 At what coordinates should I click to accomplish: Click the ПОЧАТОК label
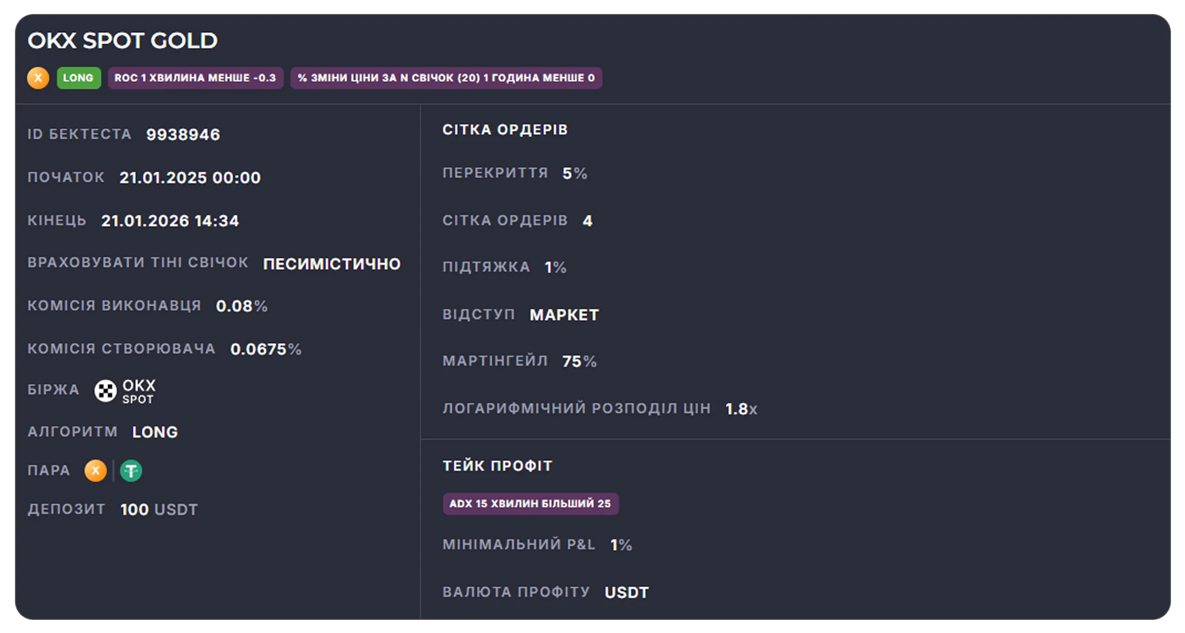point(66,177)
